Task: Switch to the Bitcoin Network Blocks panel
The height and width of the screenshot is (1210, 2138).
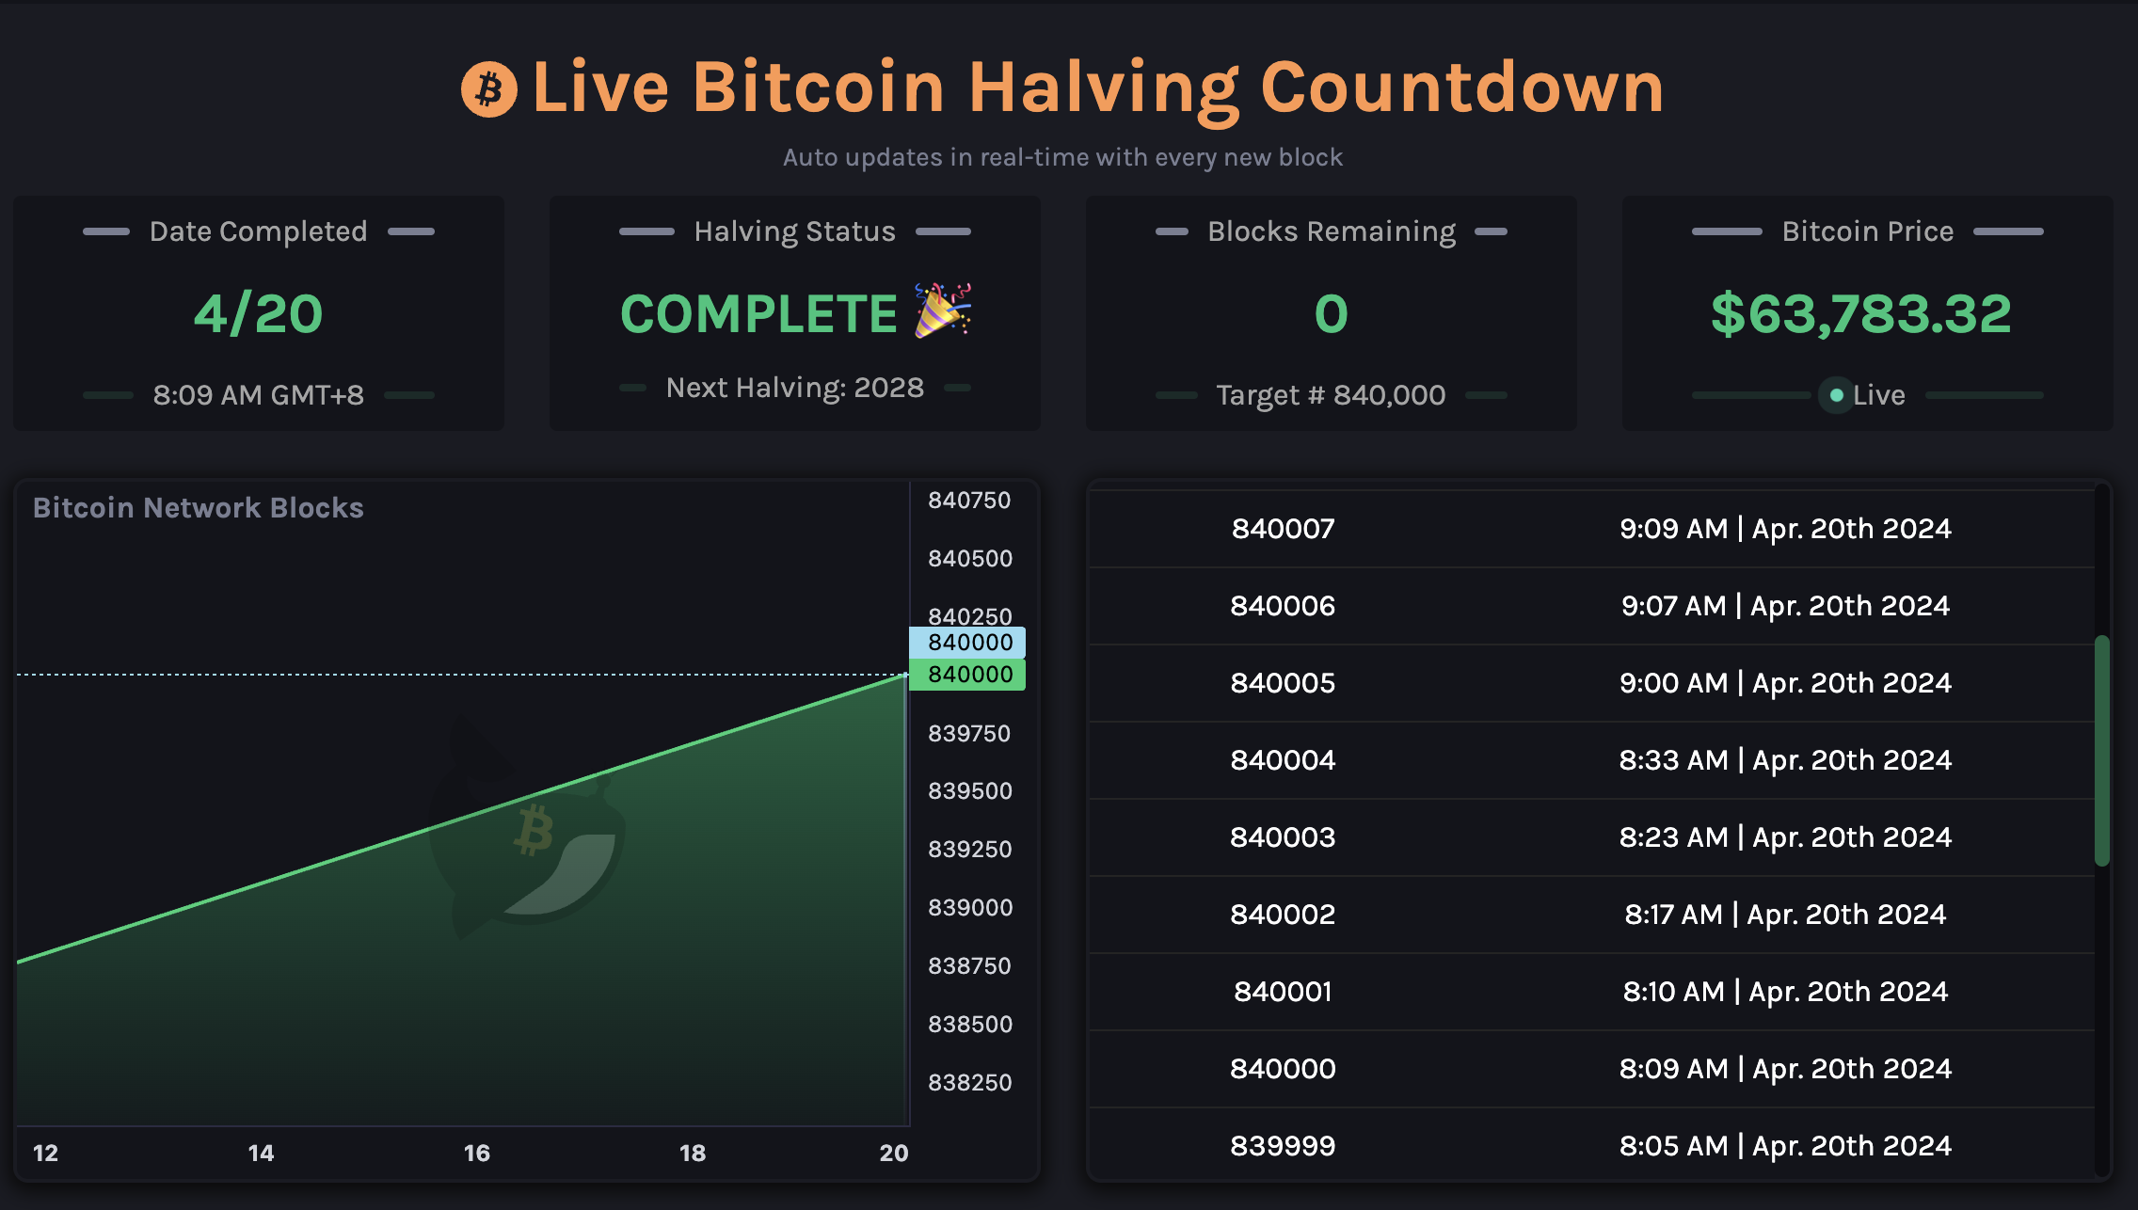Action: (x=198, y=507)
